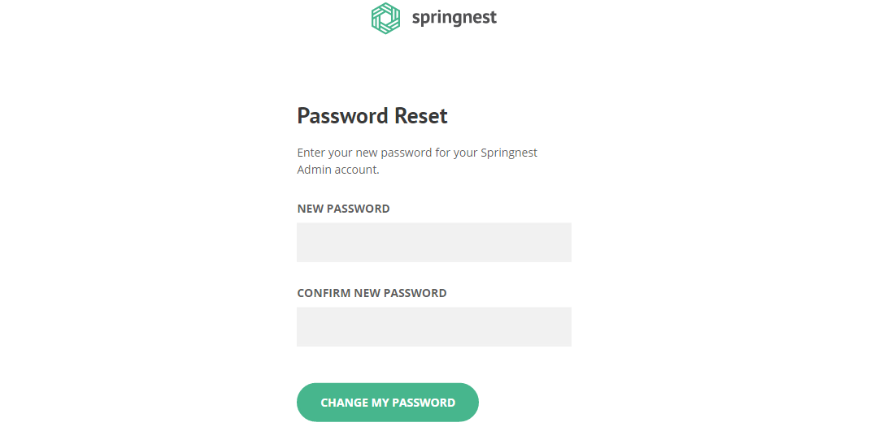Click the word "Springnest" in the instructions

pos(509,153)
